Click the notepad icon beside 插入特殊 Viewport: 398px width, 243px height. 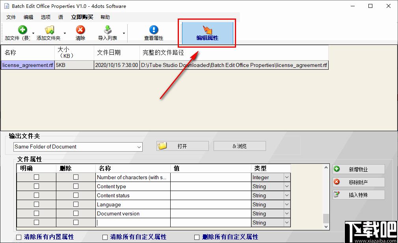click(x=337, y=194)
